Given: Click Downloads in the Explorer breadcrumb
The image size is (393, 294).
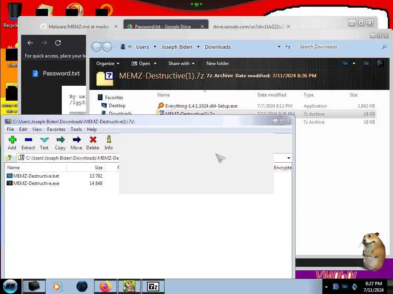Looking at the screenshot, I should [x=218, y=47].
